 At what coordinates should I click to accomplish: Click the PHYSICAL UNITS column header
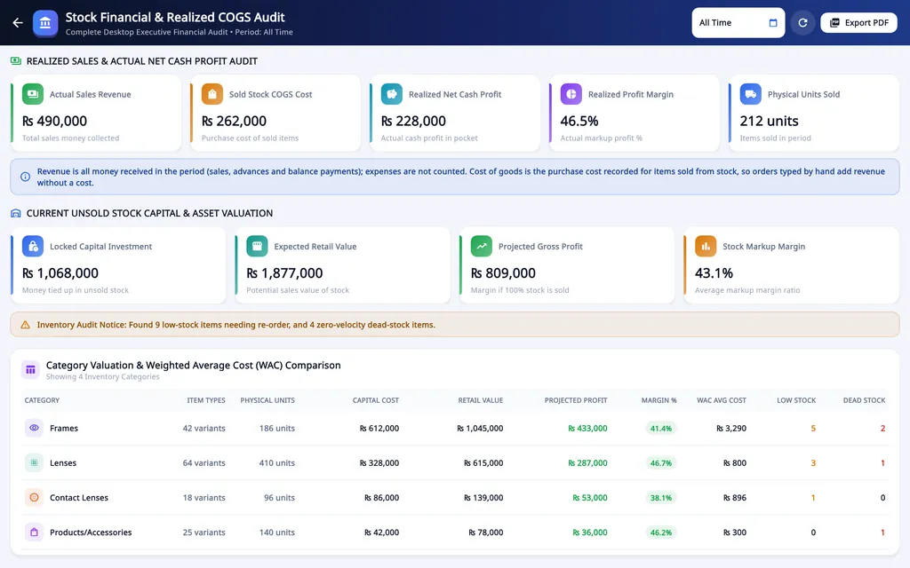click(x=267, y=400)
